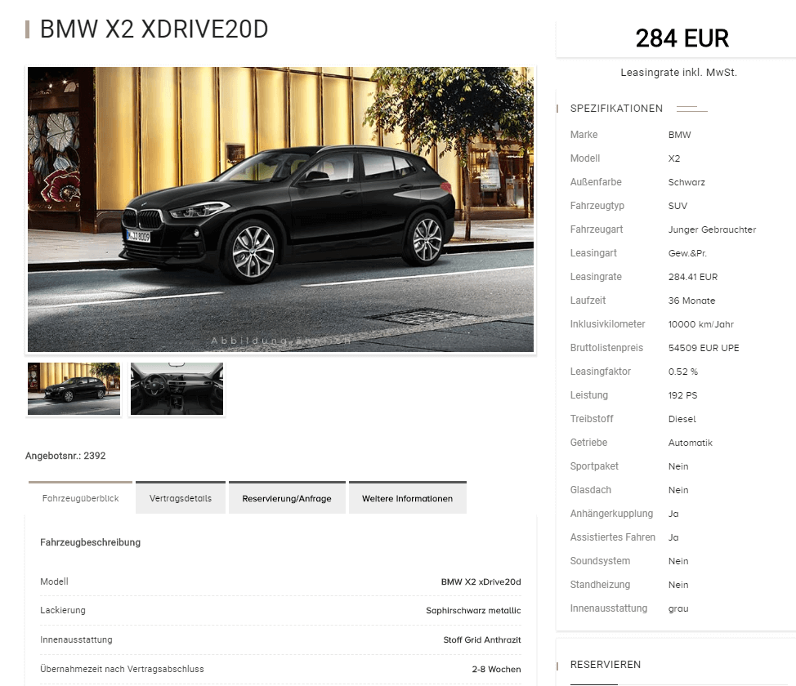Click the Stoff Grid Anthrazit value
Image resolution: width=796 pixels, height=686 pixels.
coord(481,639)
